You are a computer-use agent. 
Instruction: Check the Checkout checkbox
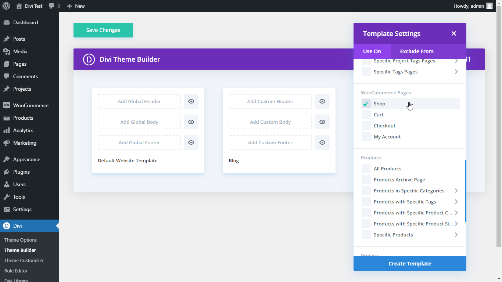pos(366,126)
